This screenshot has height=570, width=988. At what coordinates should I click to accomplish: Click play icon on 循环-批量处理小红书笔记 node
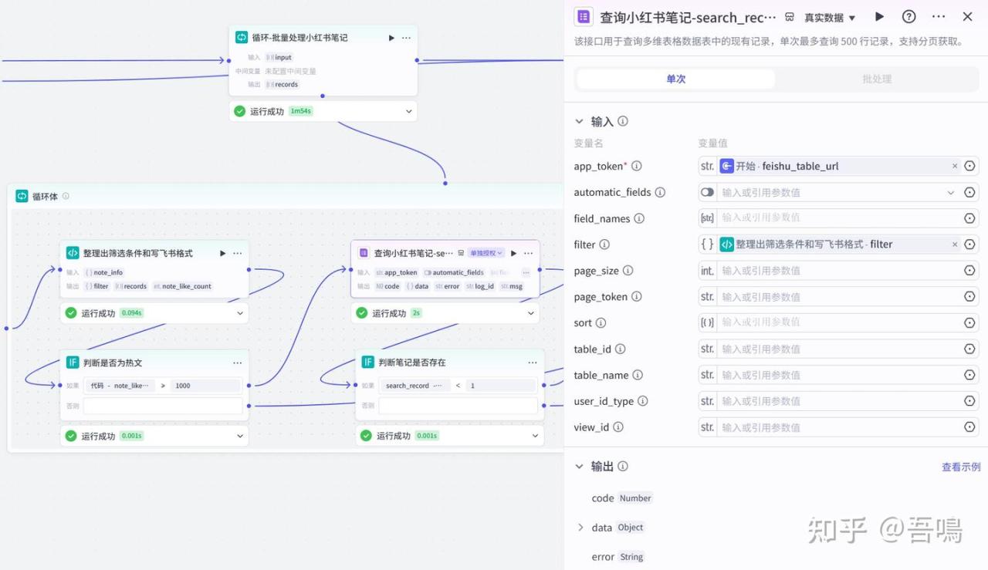tap(391, 38)
